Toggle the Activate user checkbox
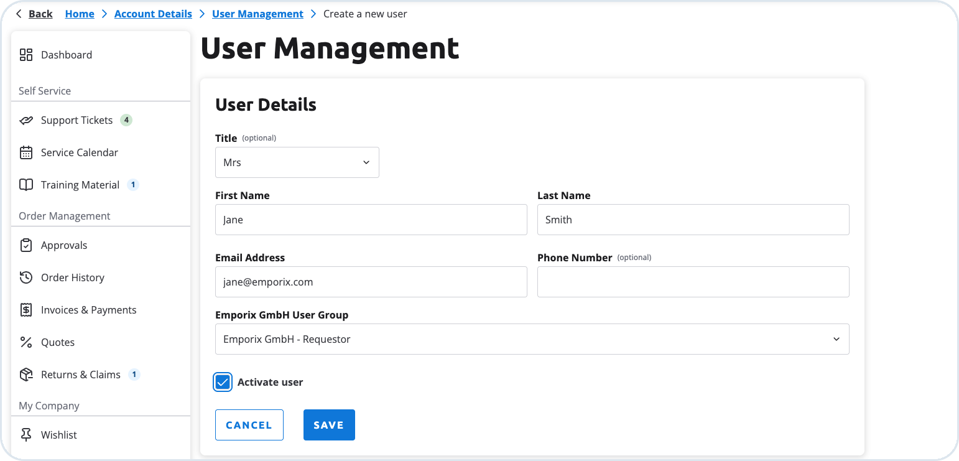 (x=223, y=382)
